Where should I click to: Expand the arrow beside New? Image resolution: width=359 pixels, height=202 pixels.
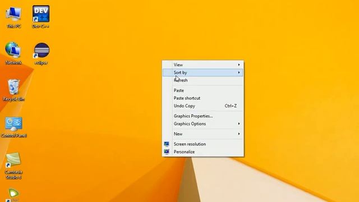point(239,134)
